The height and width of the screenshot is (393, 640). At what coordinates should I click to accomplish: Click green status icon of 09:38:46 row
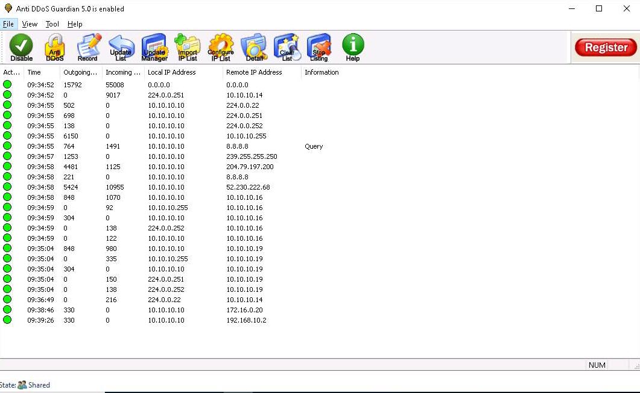[x=7, y=309]
